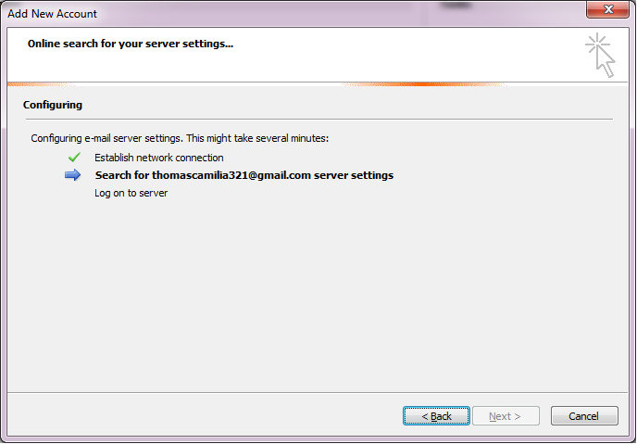Viewport: 637px width, 444px height.
Task: Select the Log on to server step
Action: [x=131, y=193]
